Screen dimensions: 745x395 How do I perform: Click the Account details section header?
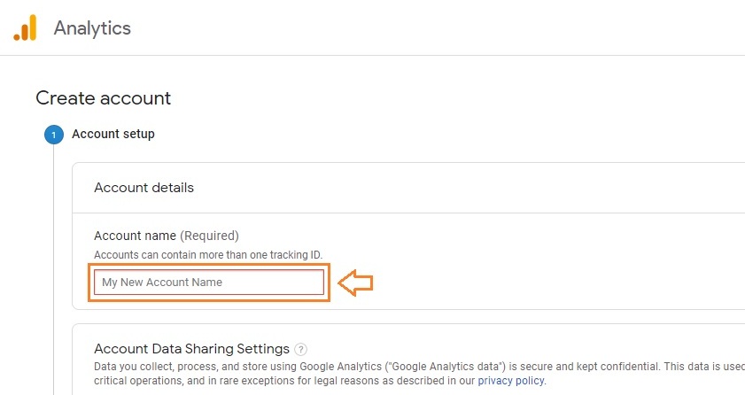point(144,188)
